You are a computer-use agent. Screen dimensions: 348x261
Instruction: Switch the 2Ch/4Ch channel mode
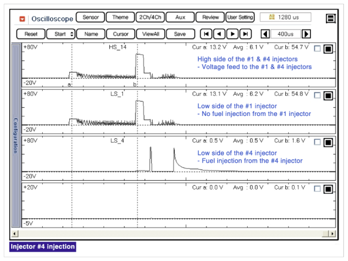click(149, 17)
